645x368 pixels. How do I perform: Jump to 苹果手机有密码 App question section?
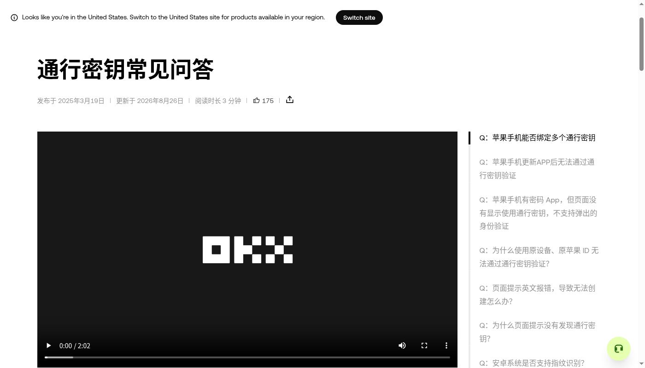pyautogui.click(x=538, y=213)
